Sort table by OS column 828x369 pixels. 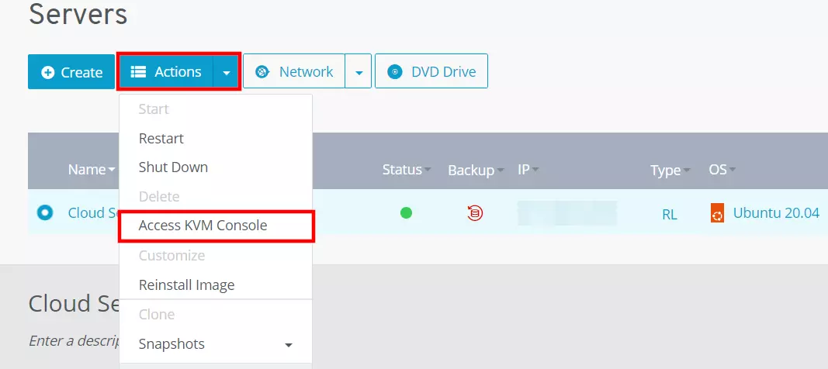pyautogui.click(x=722, y=170)
